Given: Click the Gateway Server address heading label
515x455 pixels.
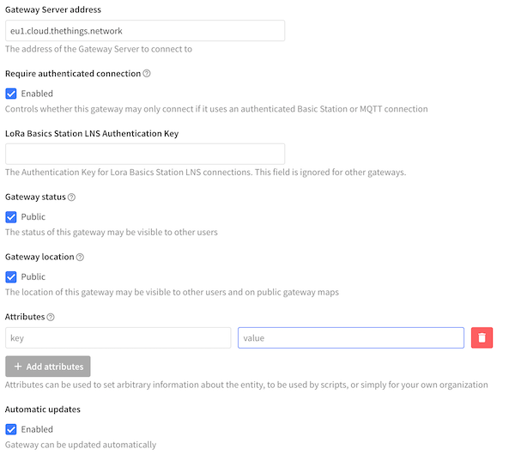Looking at the screenshot, I should (x=53, y=9).
